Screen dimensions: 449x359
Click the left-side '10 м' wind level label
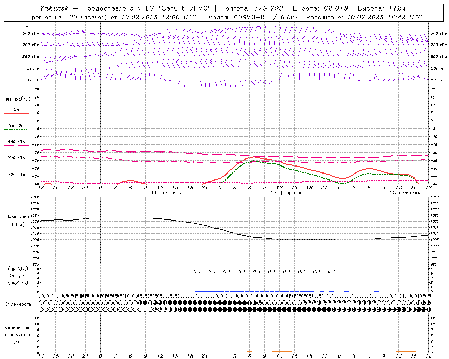tap(33, 80)
